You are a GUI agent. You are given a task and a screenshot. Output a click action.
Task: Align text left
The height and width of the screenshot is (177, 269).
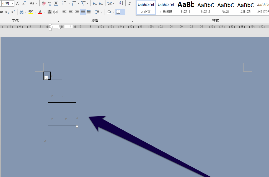pos(64,12)
